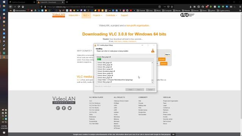Viewport: 242px width, 136px height.
Task: Open the Linux bookmarks folder
Action: coord(150,11)
